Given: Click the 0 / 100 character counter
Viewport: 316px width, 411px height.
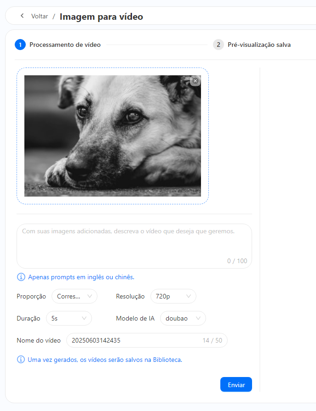Looking at the screenshot, I should pos(237,261).
